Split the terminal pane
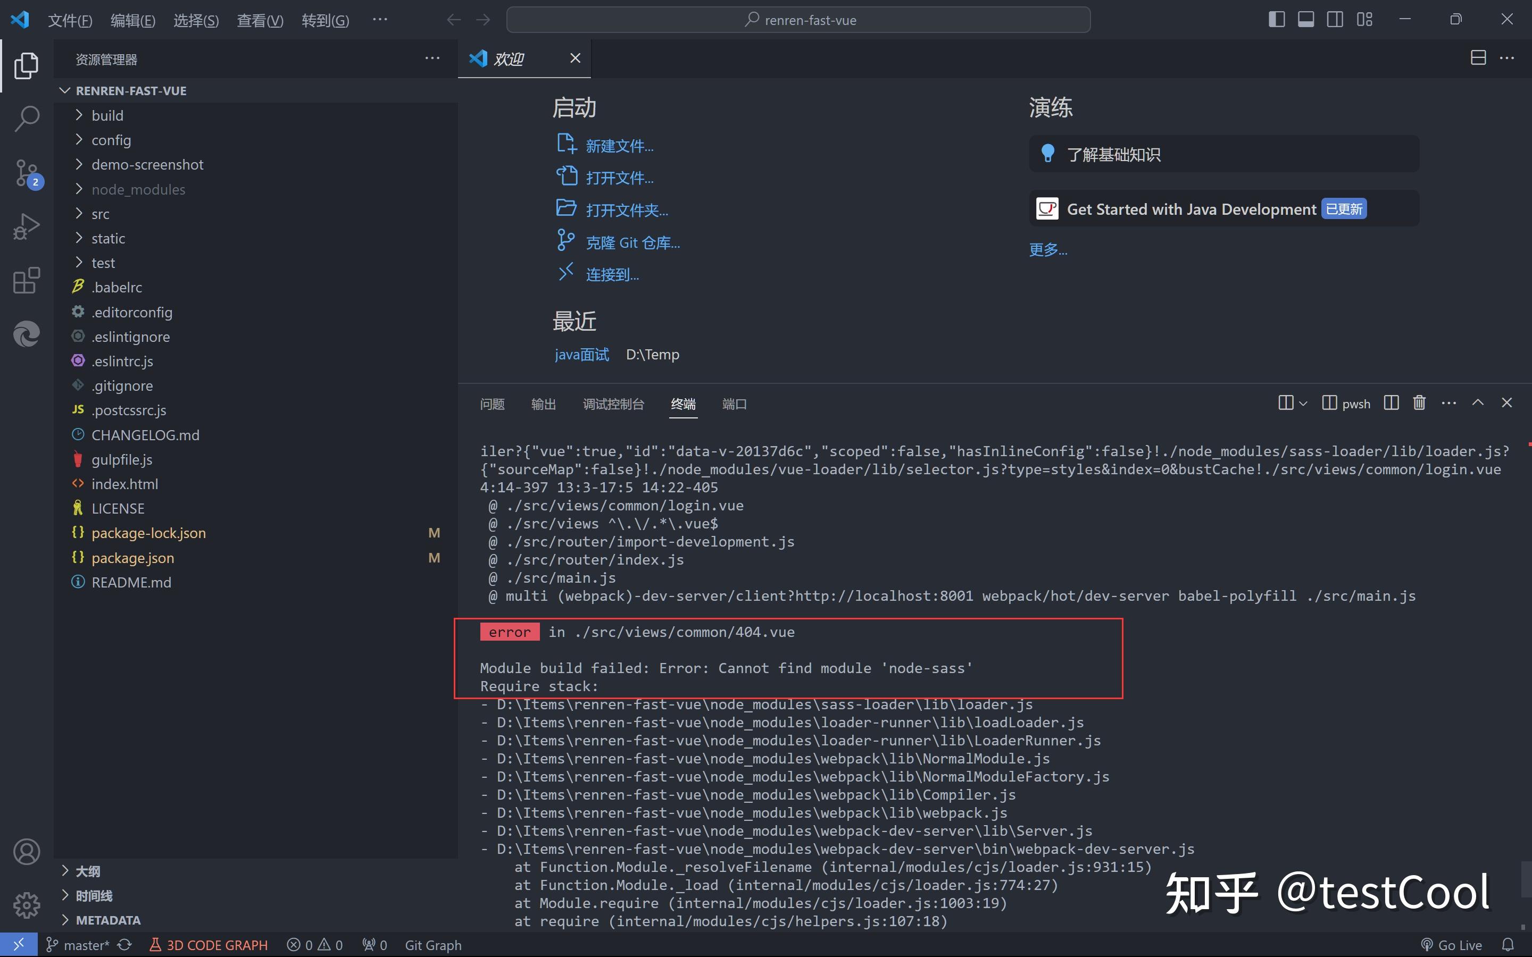1532x957 pixels. tap(1391, 402)
